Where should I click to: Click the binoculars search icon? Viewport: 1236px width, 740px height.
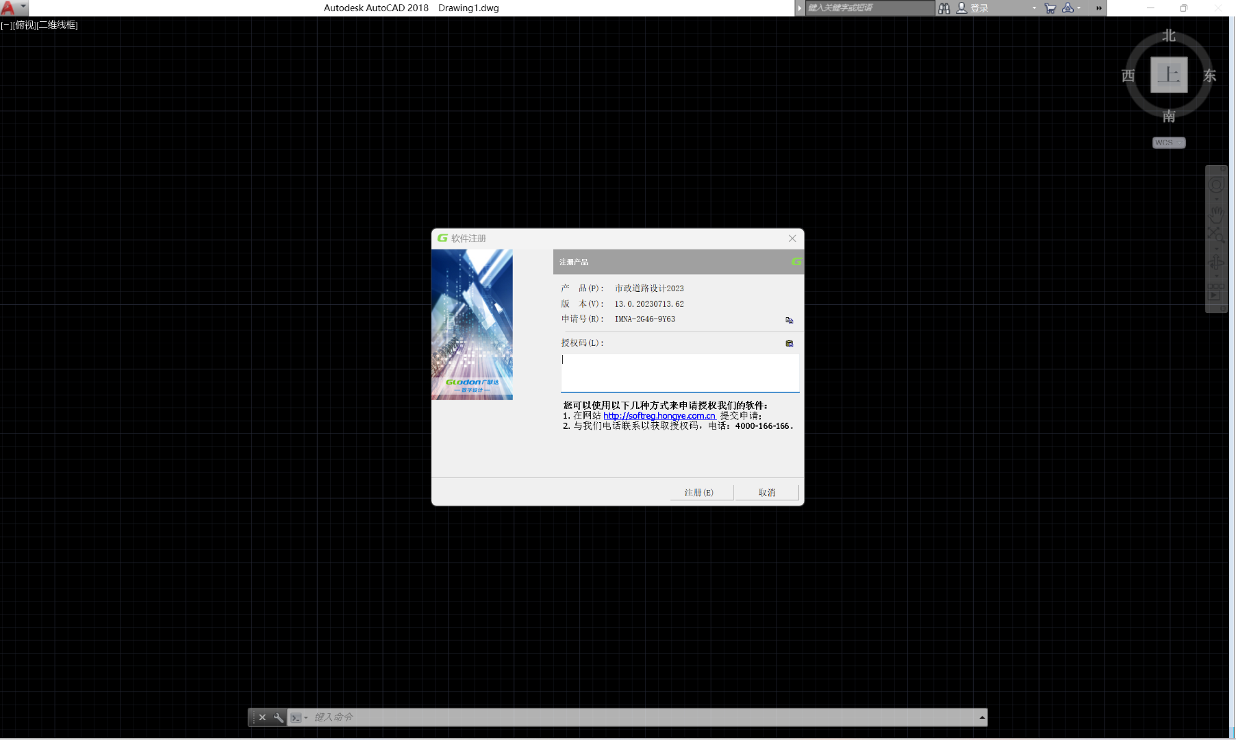click(944, 8)
